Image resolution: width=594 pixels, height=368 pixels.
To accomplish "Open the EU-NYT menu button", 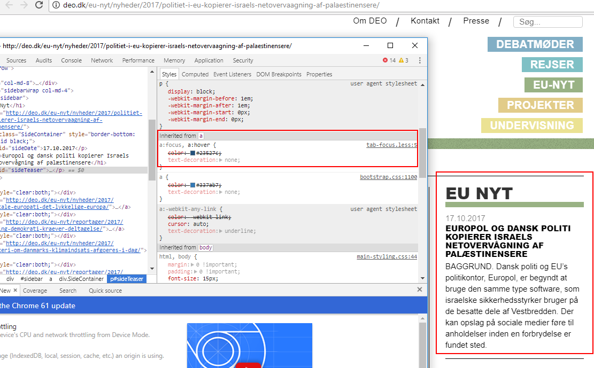I will 553,85.
